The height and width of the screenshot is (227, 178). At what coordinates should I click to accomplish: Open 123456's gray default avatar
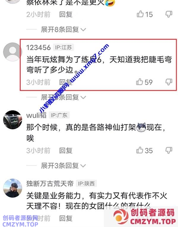click(12, 52)
